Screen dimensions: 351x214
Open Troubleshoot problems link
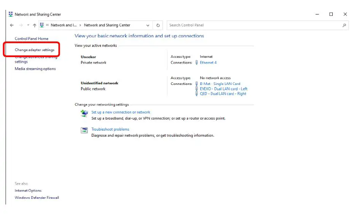110,129
